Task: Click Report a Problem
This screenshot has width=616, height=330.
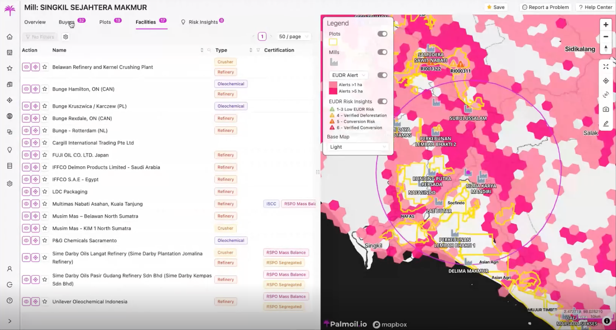Action: 546,7
